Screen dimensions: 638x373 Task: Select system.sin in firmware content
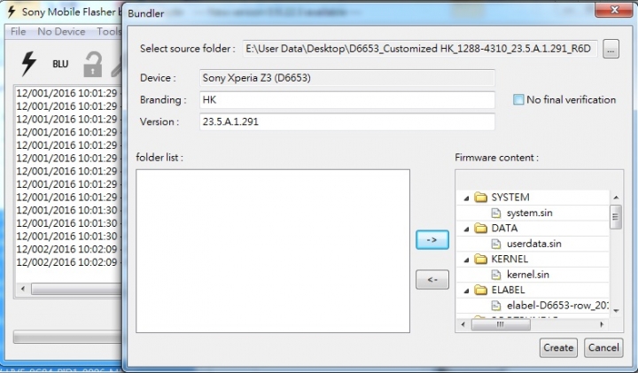point(529,213)
